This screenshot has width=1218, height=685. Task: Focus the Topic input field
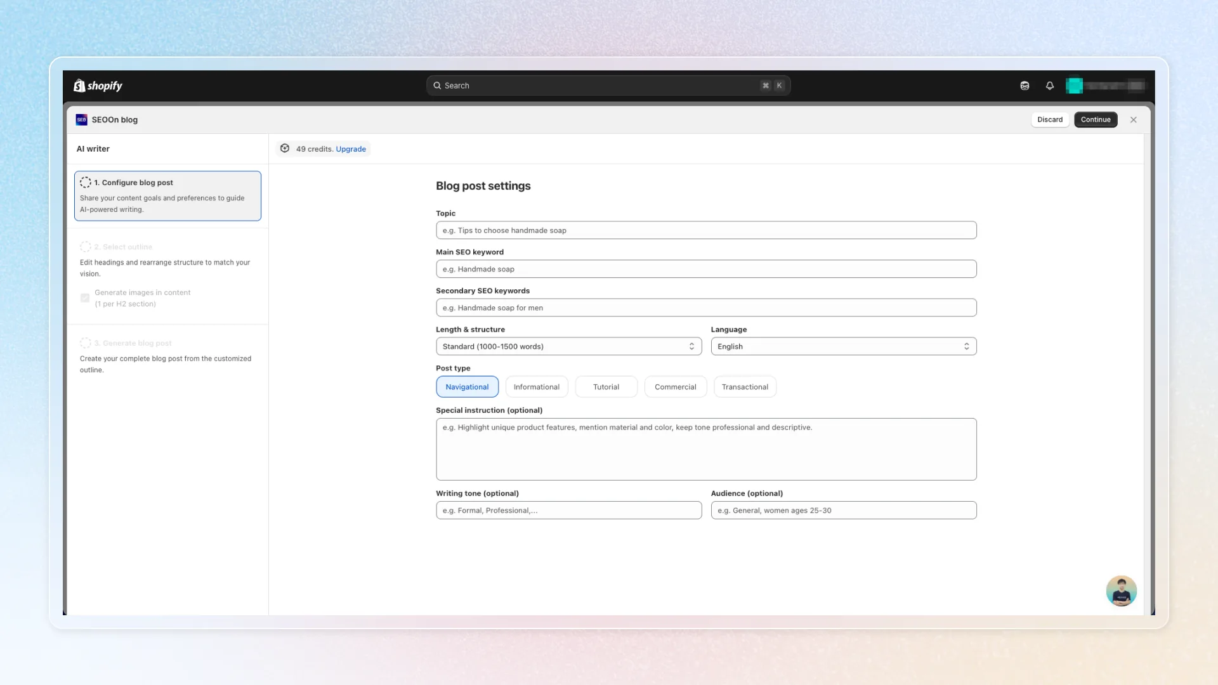(x=706, y=230)
